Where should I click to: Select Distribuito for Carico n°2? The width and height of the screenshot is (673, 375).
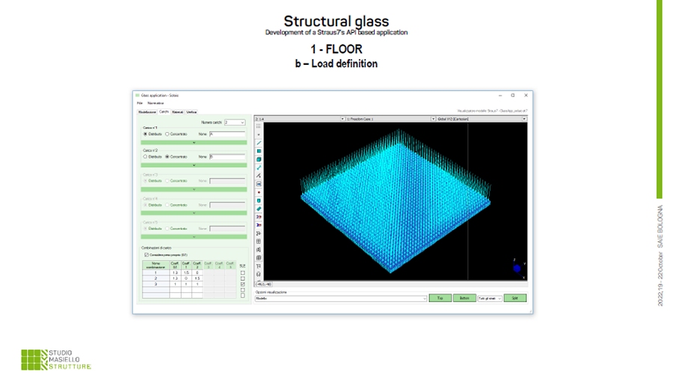click(146, 157)
